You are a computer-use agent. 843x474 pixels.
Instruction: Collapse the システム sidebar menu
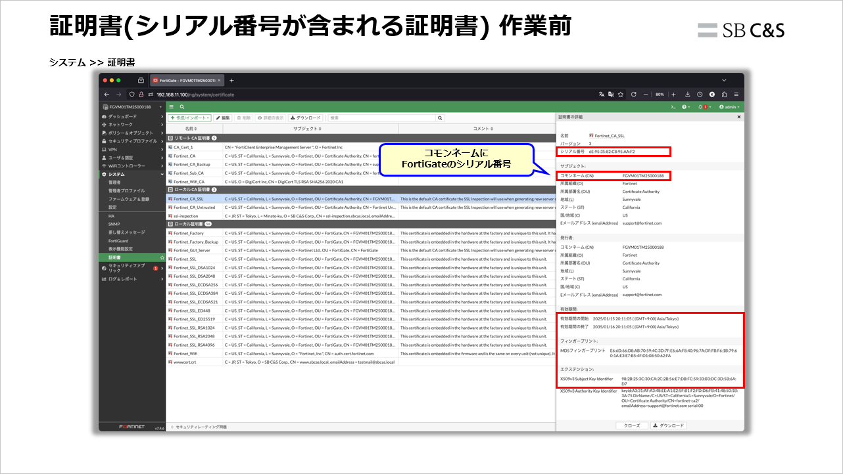132,174
